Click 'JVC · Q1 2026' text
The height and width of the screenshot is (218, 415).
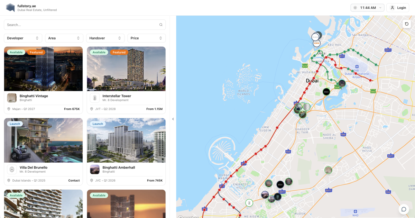tap(105, 181)
